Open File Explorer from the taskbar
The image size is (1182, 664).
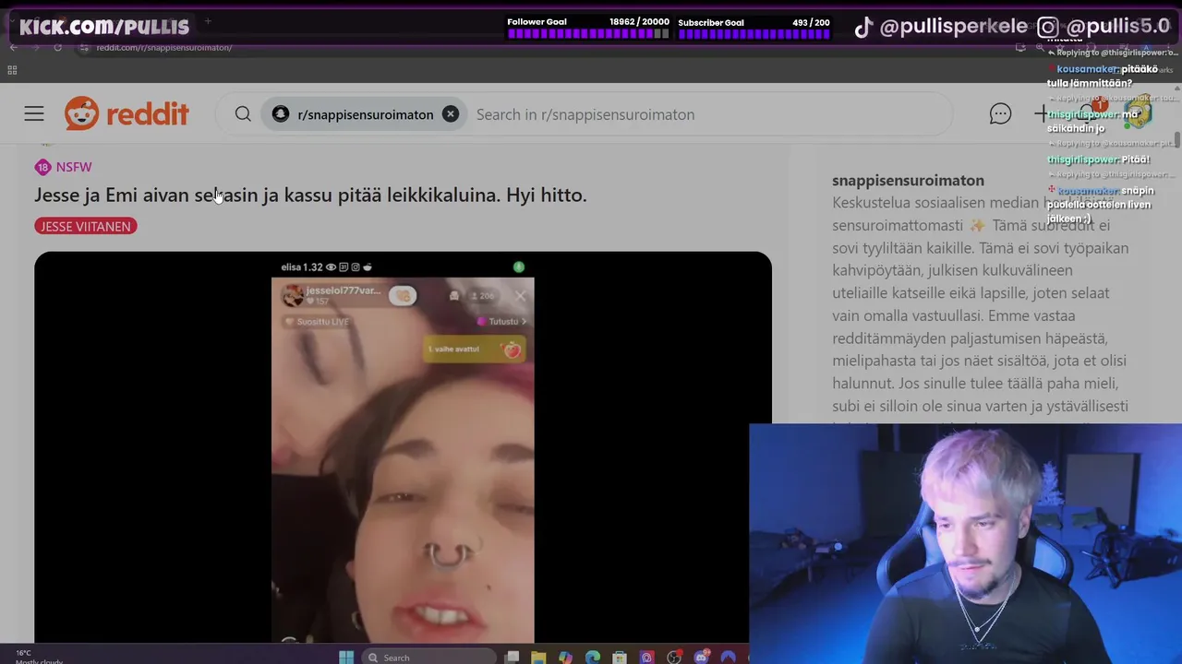(538, 657)
